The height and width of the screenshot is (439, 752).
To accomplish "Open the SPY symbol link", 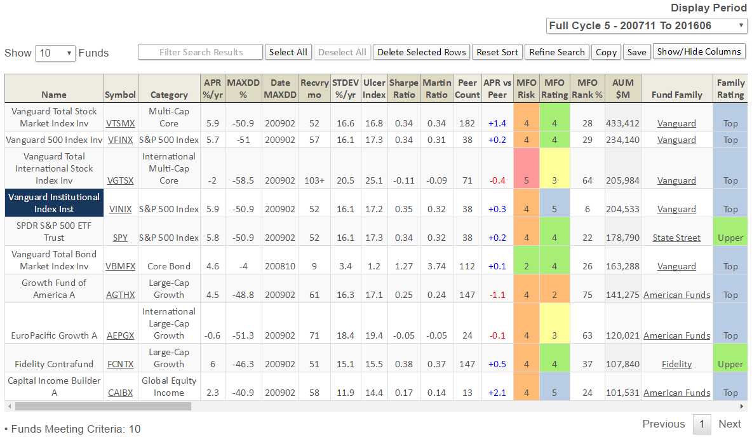I will (120, 238).
